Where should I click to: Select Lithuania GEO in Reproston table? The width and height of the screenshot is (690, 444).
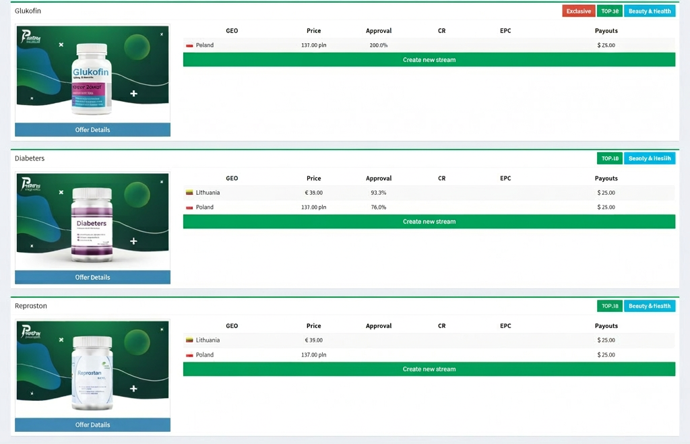(208, 340)
